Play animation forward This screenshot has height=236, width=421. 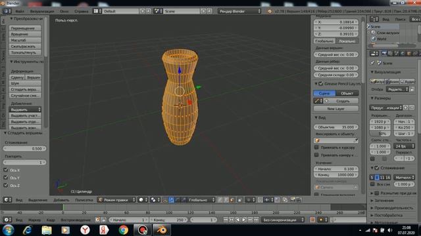pyautogui.click(x=244, y=220)
